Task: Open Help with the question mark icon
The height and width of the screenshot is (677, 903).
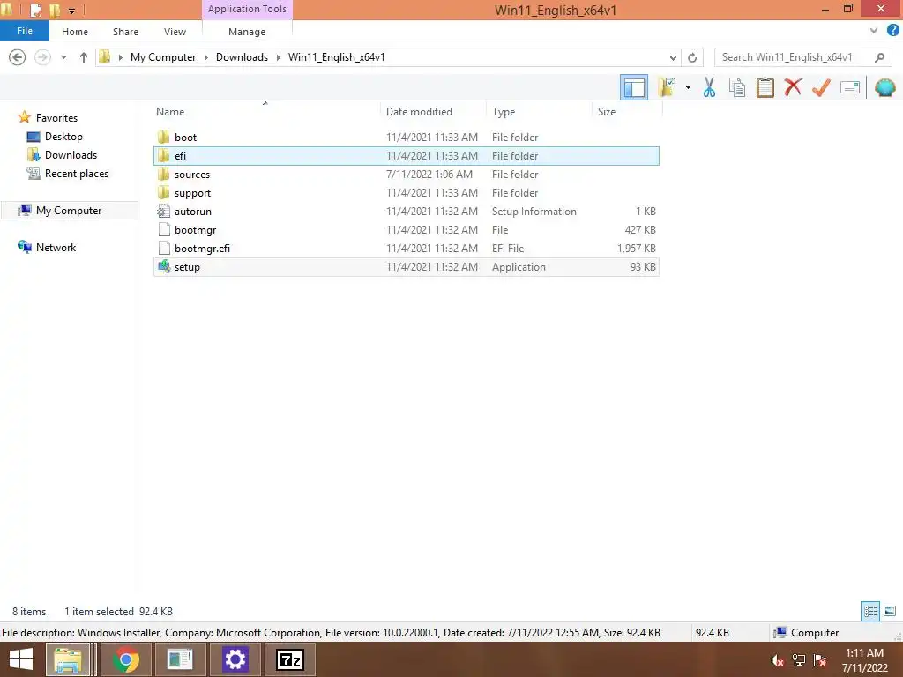Action: point(892,31)
